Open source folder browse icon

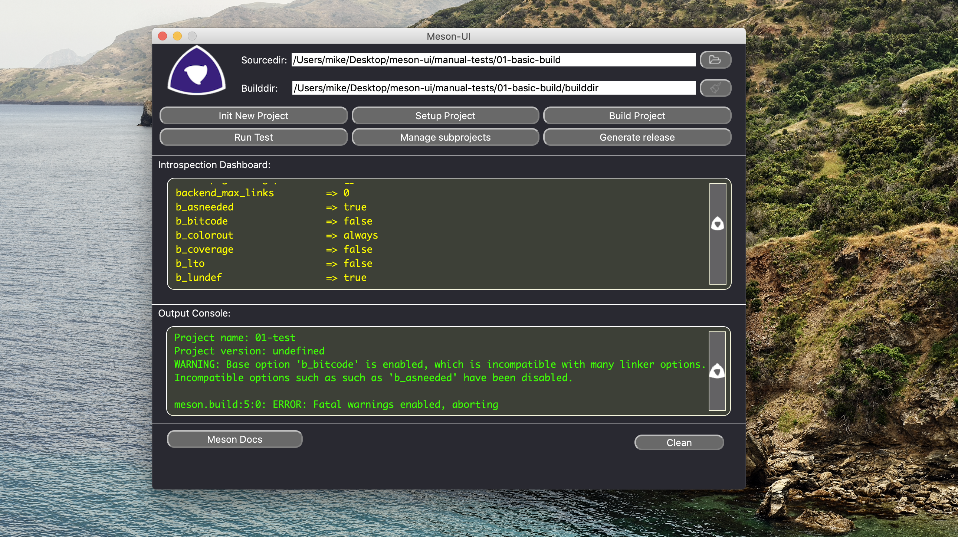[x=715, y=60]
